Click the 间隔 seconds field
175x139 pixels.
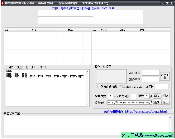(147, 96)
